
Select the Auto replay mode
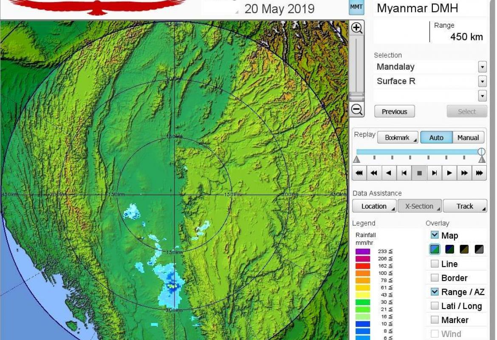pos(436,138)
